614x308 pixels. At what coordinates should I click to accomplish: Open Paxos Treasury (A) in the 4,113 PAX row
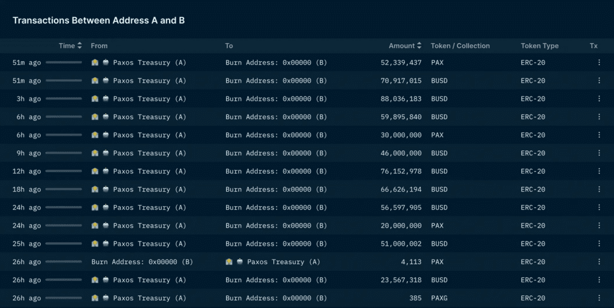[x=284, y=262]
